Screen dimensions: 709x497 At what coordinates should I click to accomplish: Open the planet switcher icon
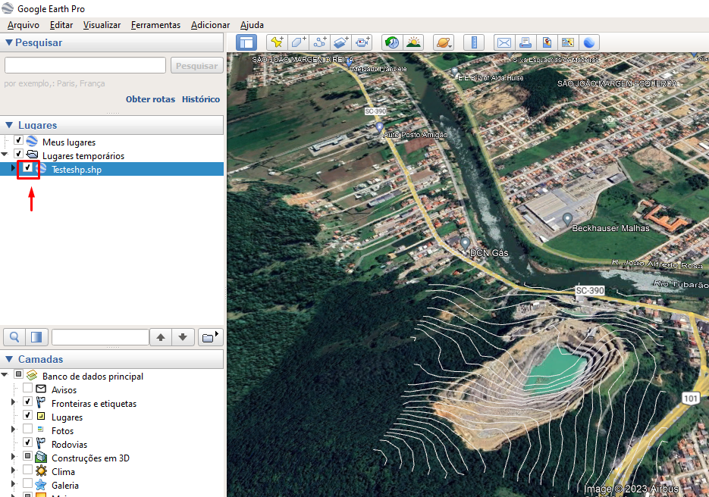tap(443, 43)
